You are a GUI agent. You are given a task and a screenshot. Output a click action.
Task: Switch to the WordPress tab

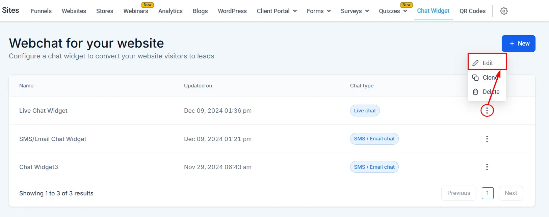(232, 11)
